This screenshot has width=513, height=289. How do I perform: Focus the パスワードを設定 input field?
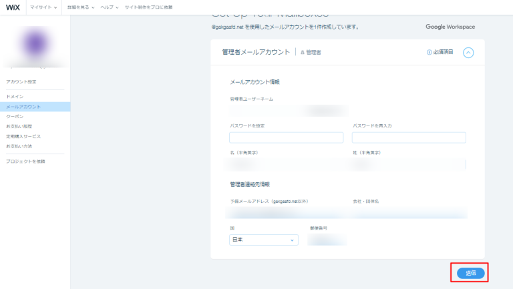tap(286, 137)
